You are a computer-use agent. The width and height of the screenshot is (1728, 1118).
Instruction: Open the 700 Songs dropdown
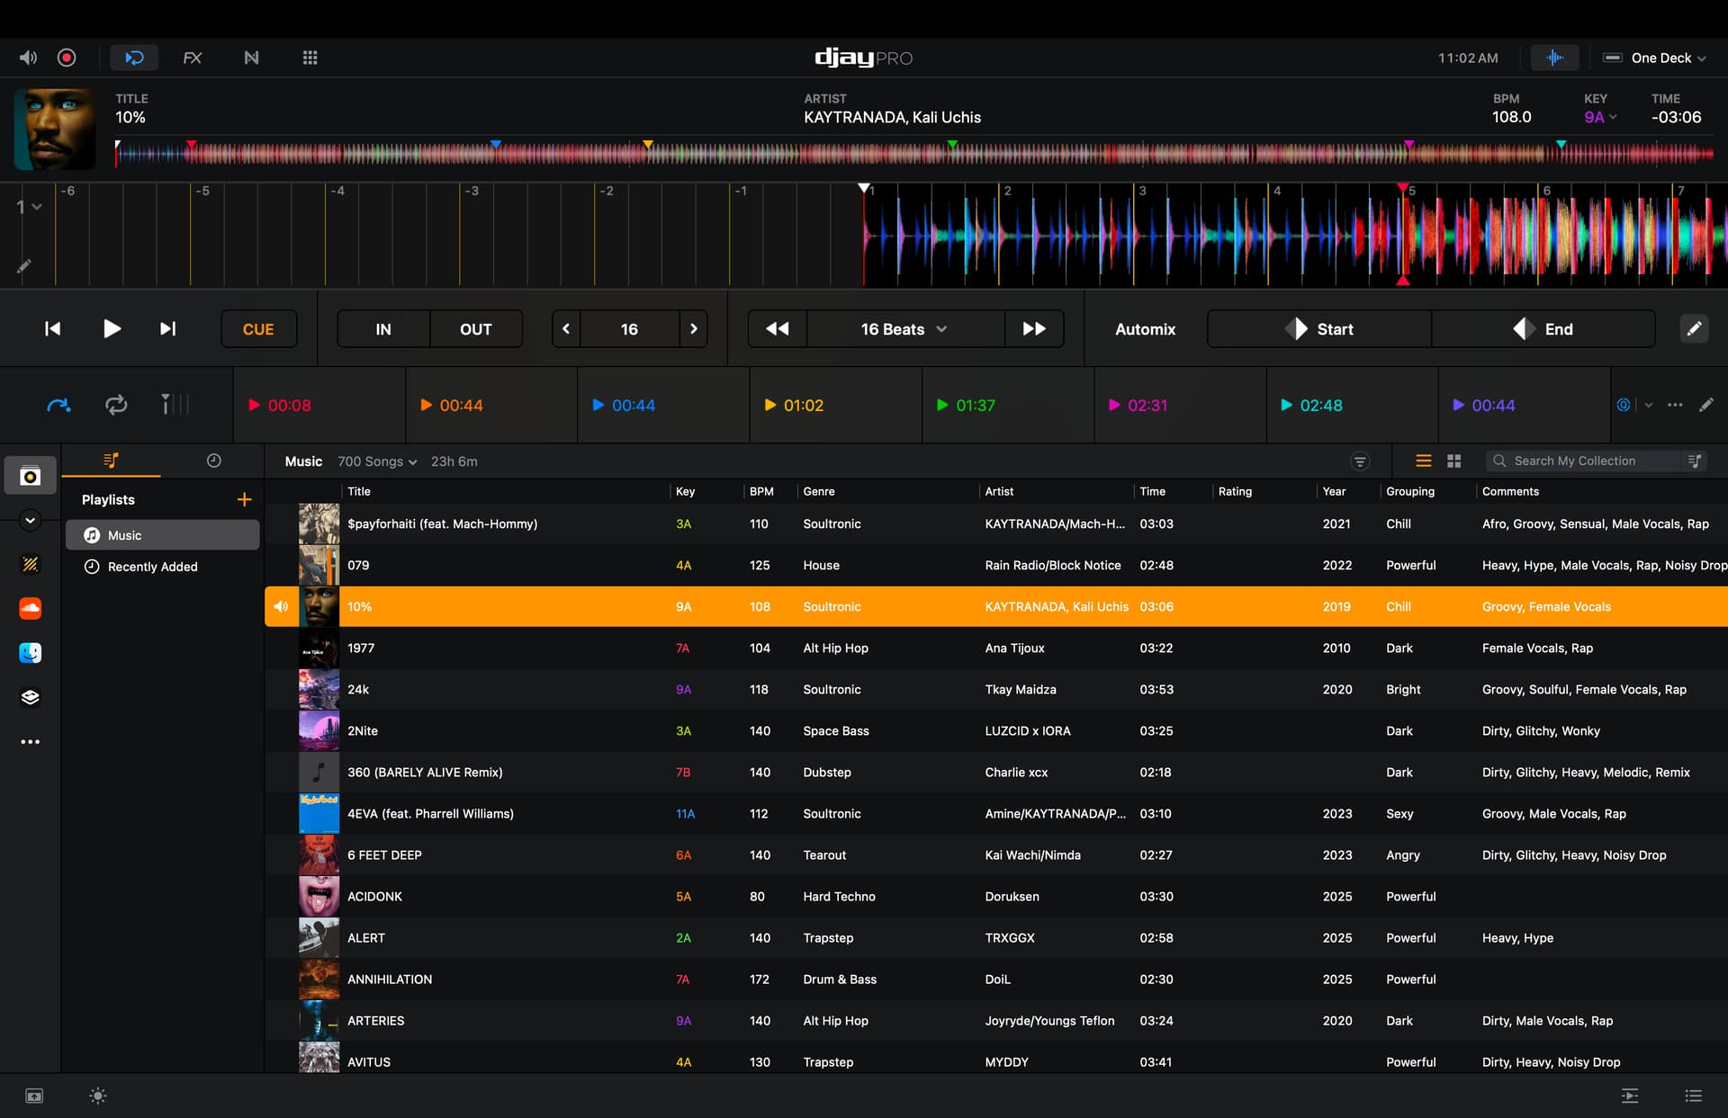(377, 461)
